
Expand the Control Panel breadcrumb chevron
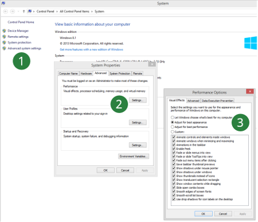click(57, 11)
